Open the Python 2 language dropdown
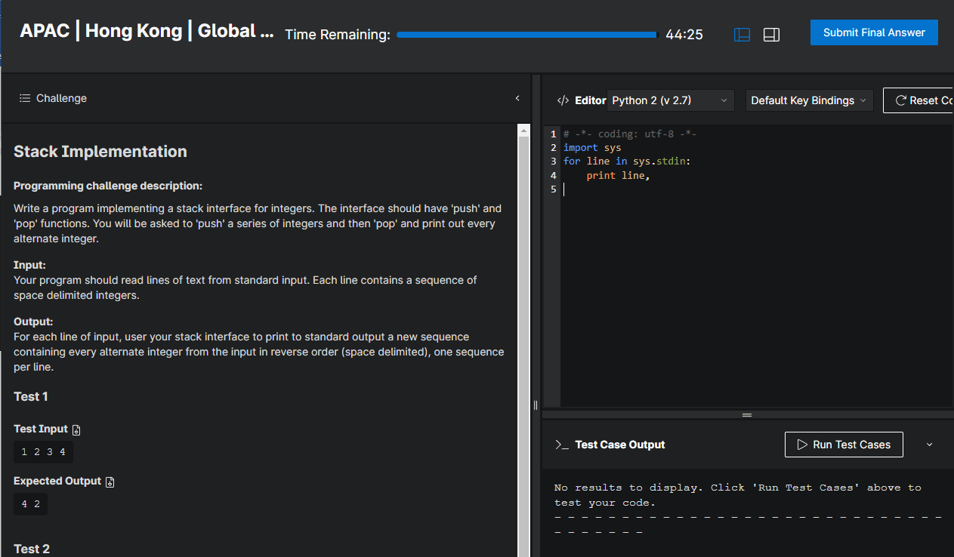 point(670,100)
